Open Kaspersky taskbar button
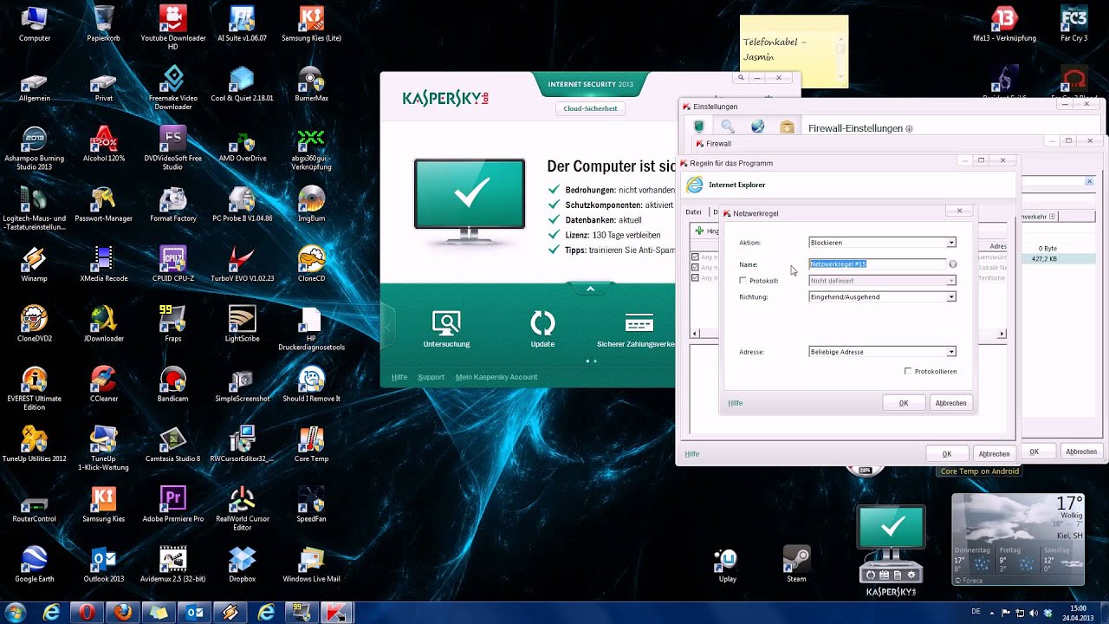This screenshot has width=1109, height=624. (336, 613)
